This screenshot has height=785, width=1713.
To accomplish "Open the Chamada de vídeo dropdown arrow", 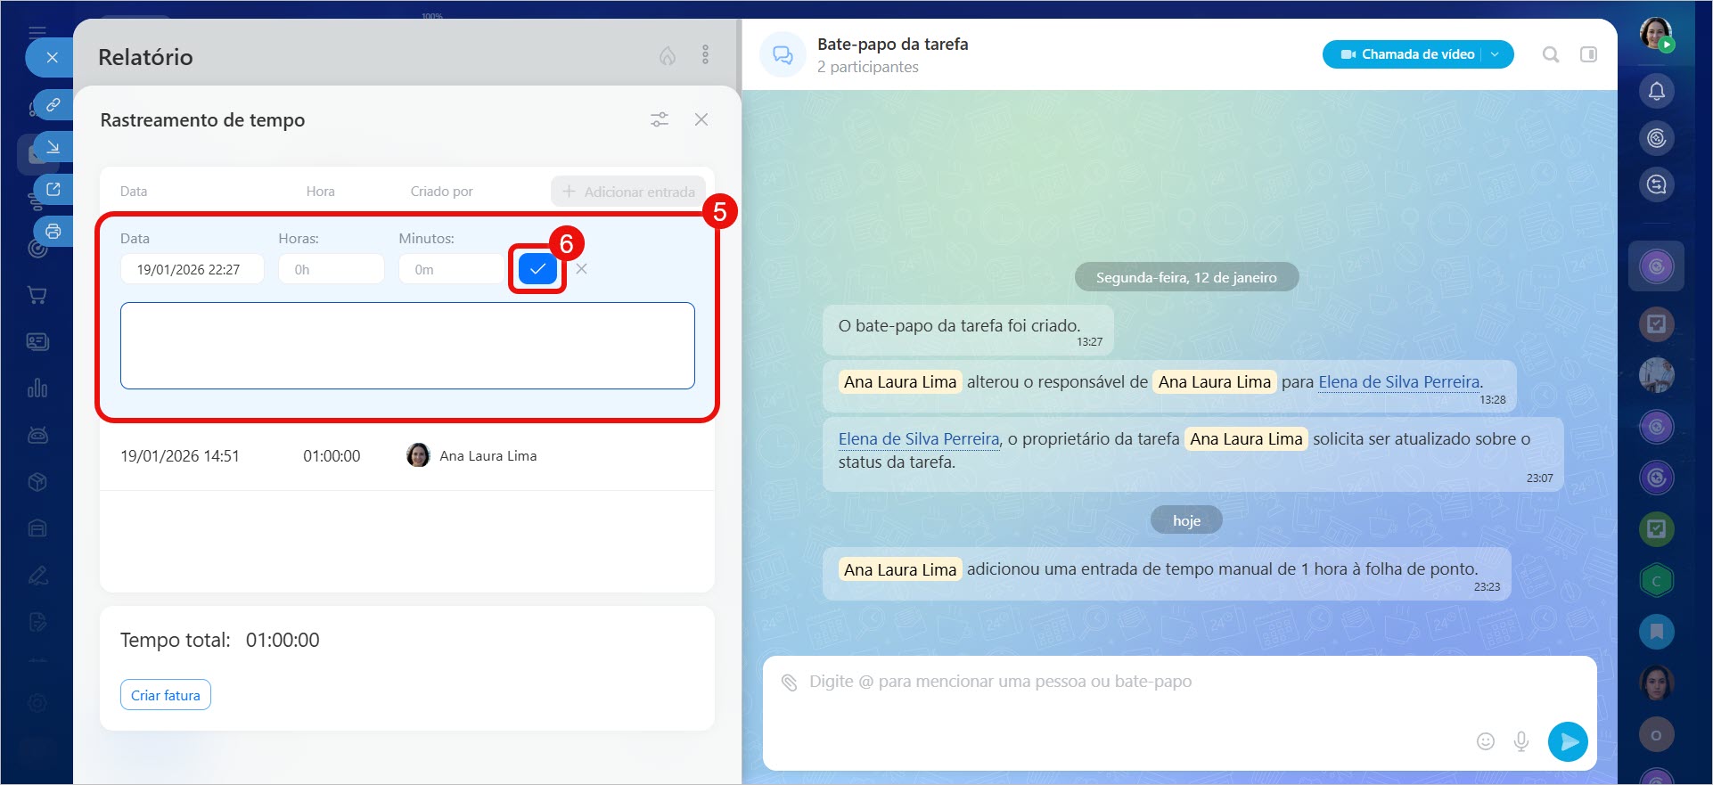I will point(1496,54).
